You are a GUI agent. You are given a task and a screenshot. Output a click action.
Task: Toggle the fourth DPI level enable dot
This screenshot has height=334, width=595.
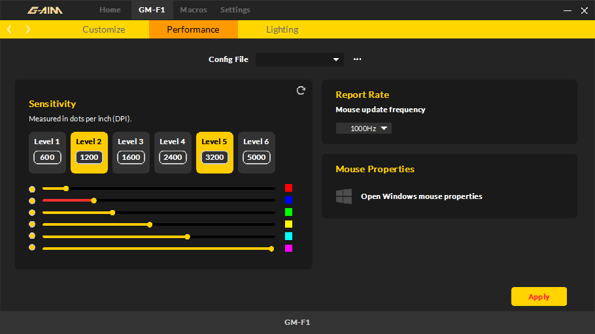pyautogui.click(x=32, y=224)
